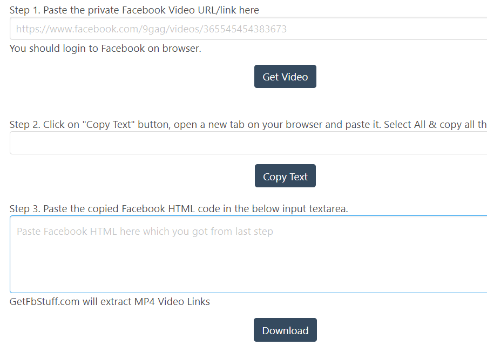Click the "Paste Facebook HTML here" placeholder
The width and height of the screenshot is (487, 359).
tap(145, 232)
